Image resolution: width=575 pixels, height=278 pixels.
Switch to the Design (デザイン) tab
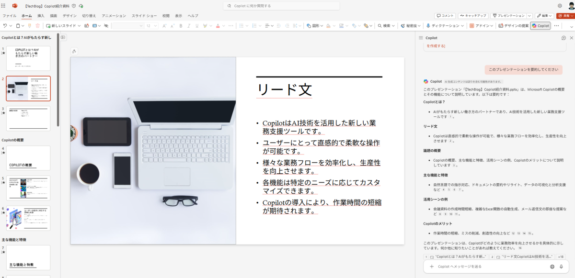coord(69,16)
